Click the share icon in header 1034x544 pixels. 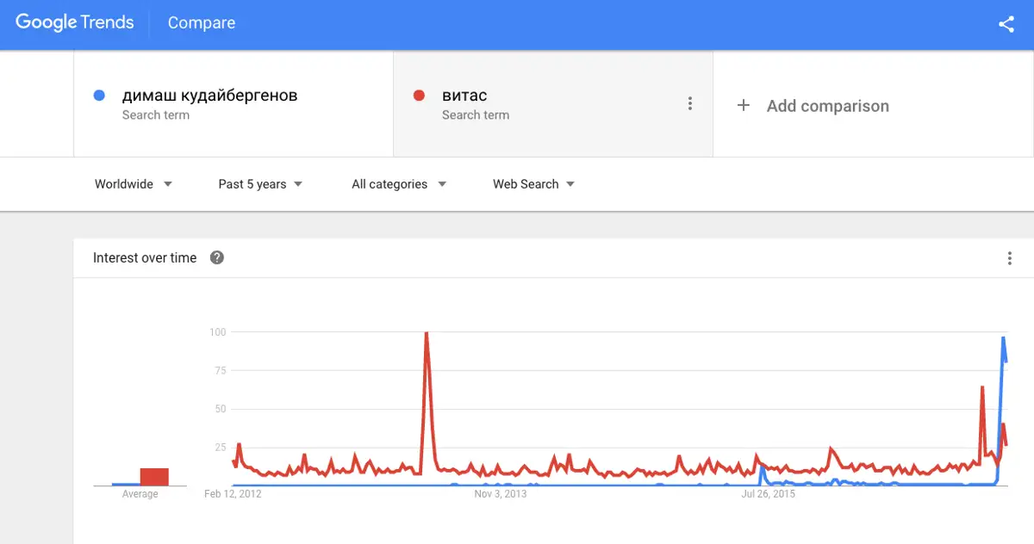click(x=1006, y=24)
